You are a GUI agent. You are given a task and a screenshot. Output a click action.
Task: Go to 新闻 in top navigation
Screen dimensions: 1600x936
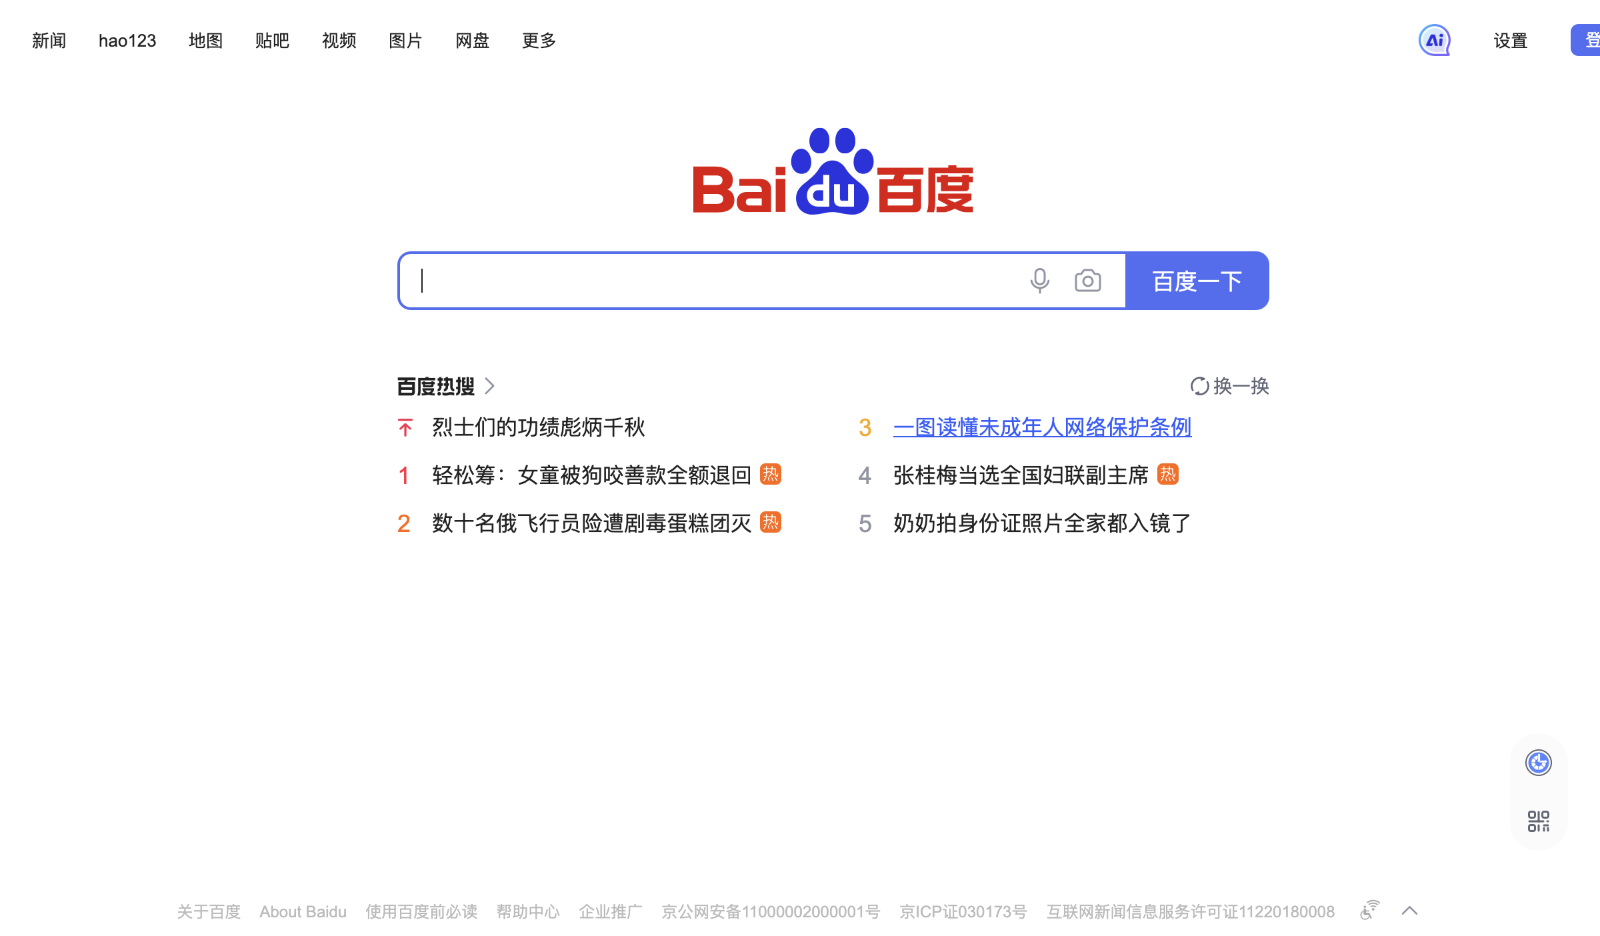pyautogui.click(x=49, y=41)
